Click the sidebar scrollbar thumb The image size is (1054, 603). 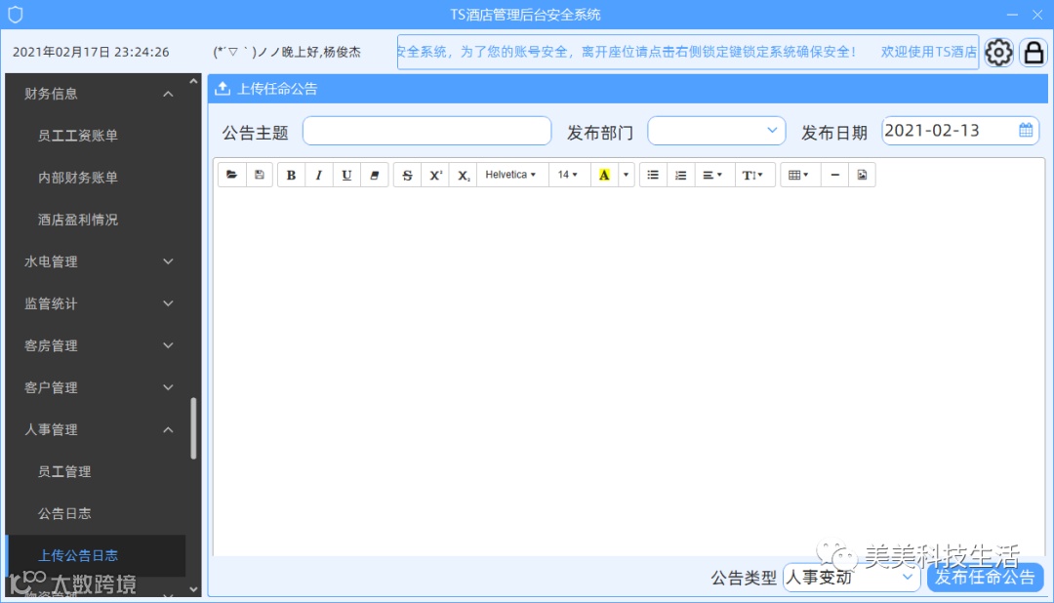(193, 428)
